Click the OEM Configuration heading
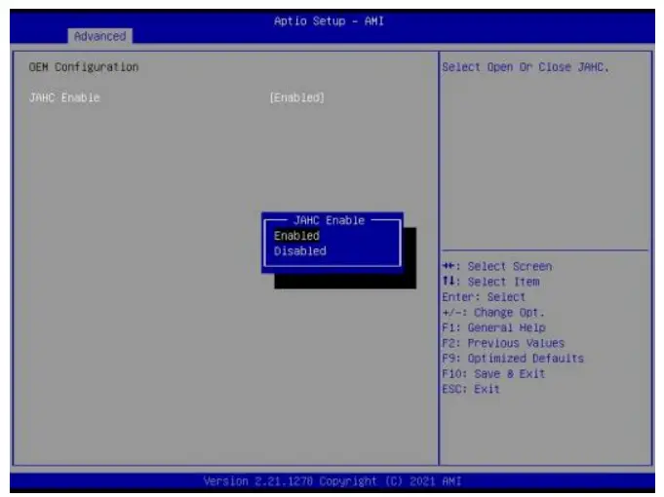This screenshot has height=497, width=664. click(84, 67)
